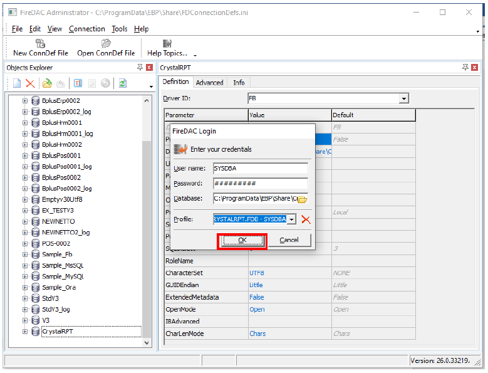Switch to the Advanced tab

[209, 82]
